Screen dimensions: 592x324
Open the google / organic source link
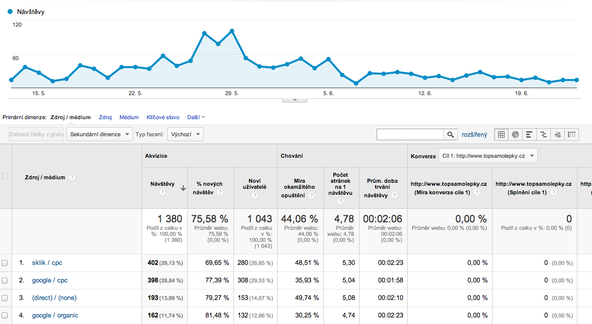click(x=55, y=315)
